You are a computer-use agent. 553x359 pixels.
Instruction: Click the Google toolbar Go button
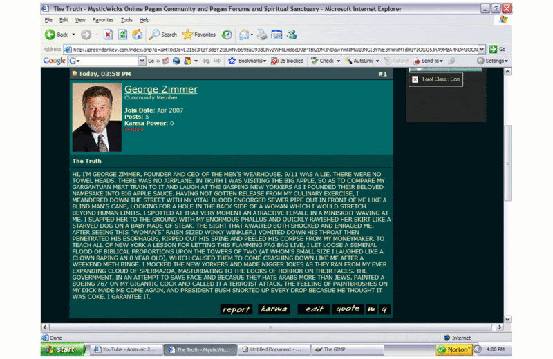(151, 61)
